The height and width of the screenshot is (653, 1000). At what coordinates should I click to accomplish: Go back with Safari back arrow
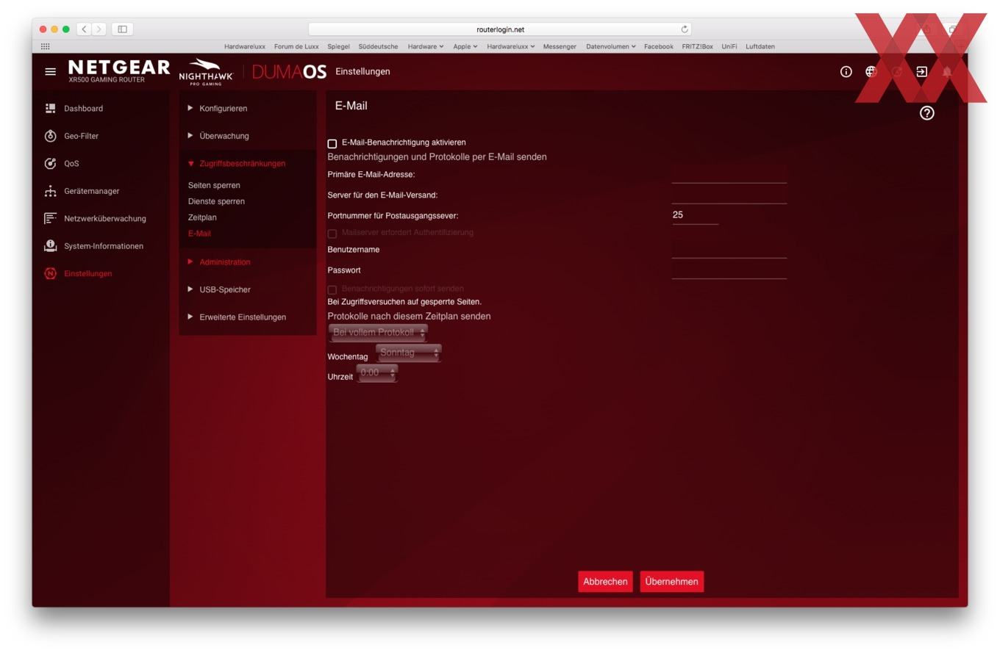(x=85, y=29)
